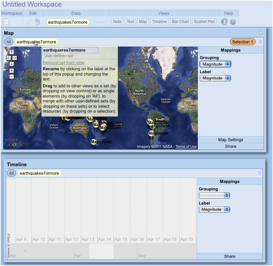273x266 pixels.
Task: Pan the map left
Action: pyautogui.click(x=9, y=58)
